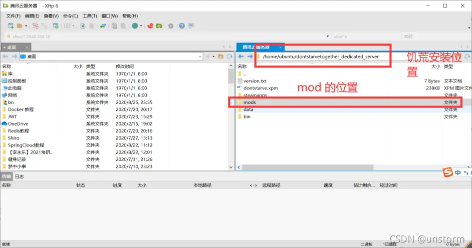
Task: Expand the Open Session dropdown arrow
Action: (x=26, y=26)
